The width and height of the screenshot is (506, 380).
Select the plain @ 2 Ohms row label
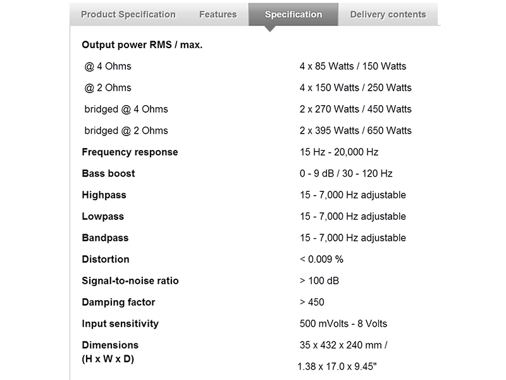[x=108, y=87]
